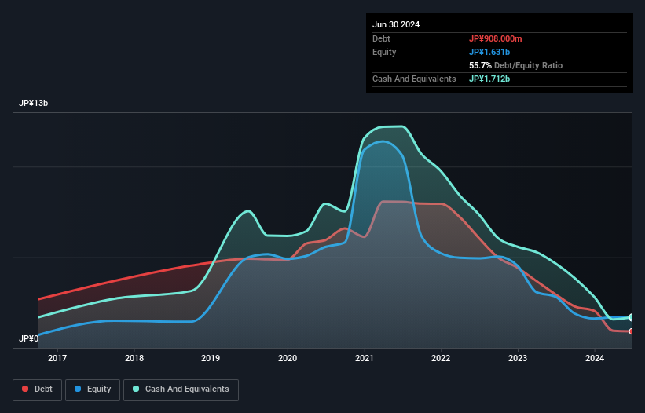Select the 2020 x-axis label
Image resolution: width=645 pixels, height=413 pixels.
(x=288, y=358)
